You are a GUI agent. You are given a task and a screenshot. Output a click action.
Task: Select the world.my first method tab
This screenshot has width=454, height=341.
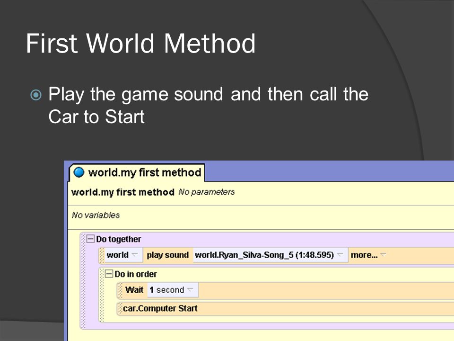click(x=137, y=172)
